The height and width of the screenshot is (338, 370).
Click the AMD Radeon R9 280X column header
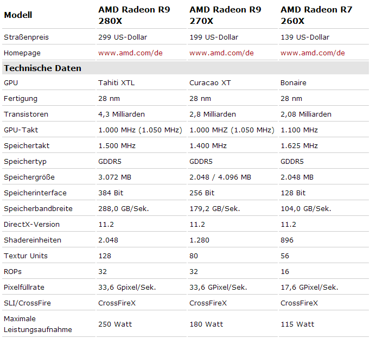[134, 15]
